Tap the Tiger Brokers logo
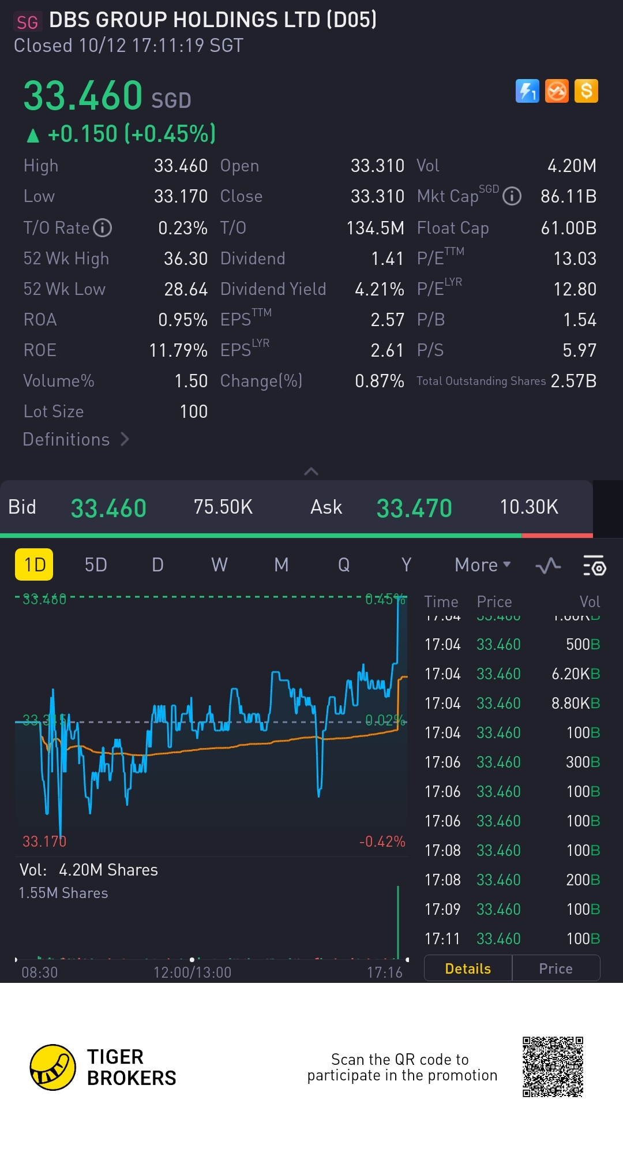Viewport: 623px width, 1152px height. 53,1067
